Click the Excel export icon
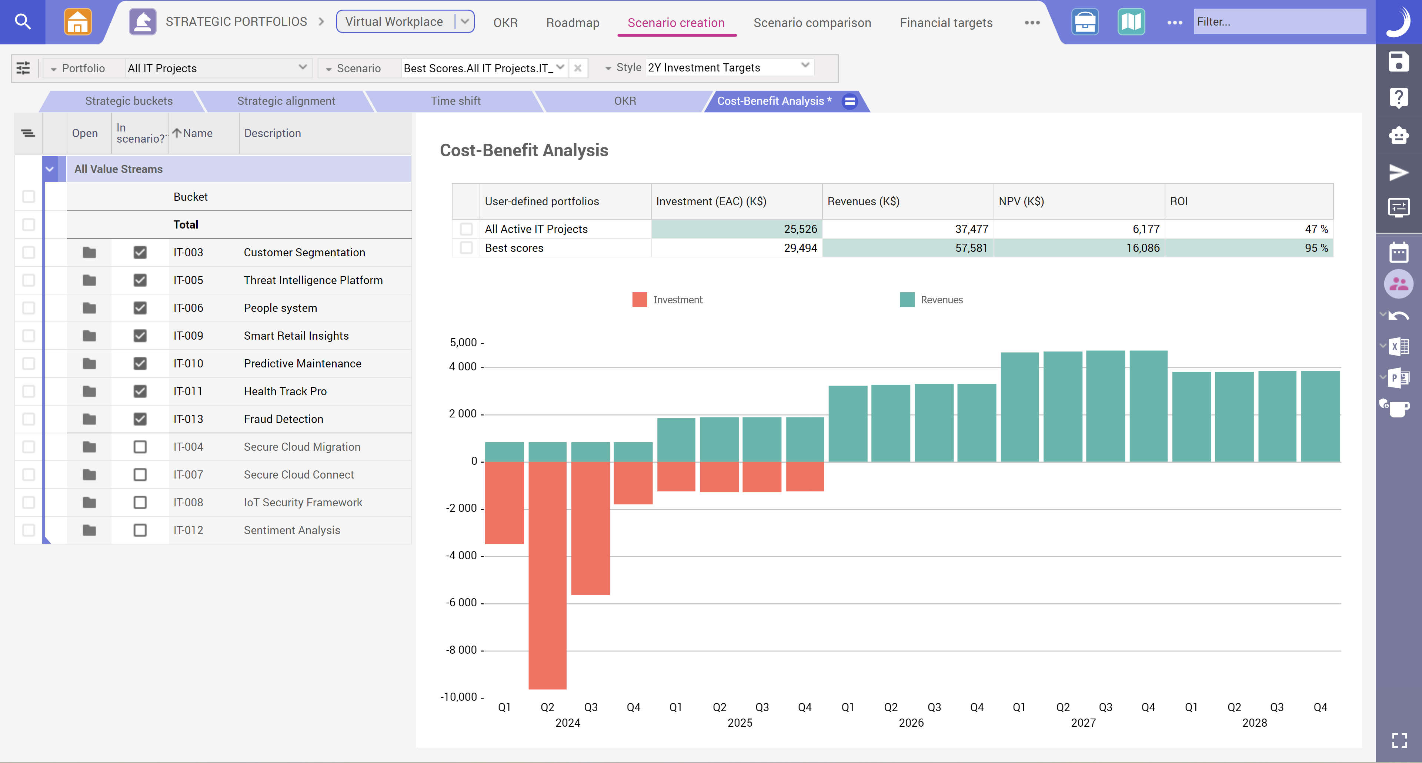 [1399, 346]
